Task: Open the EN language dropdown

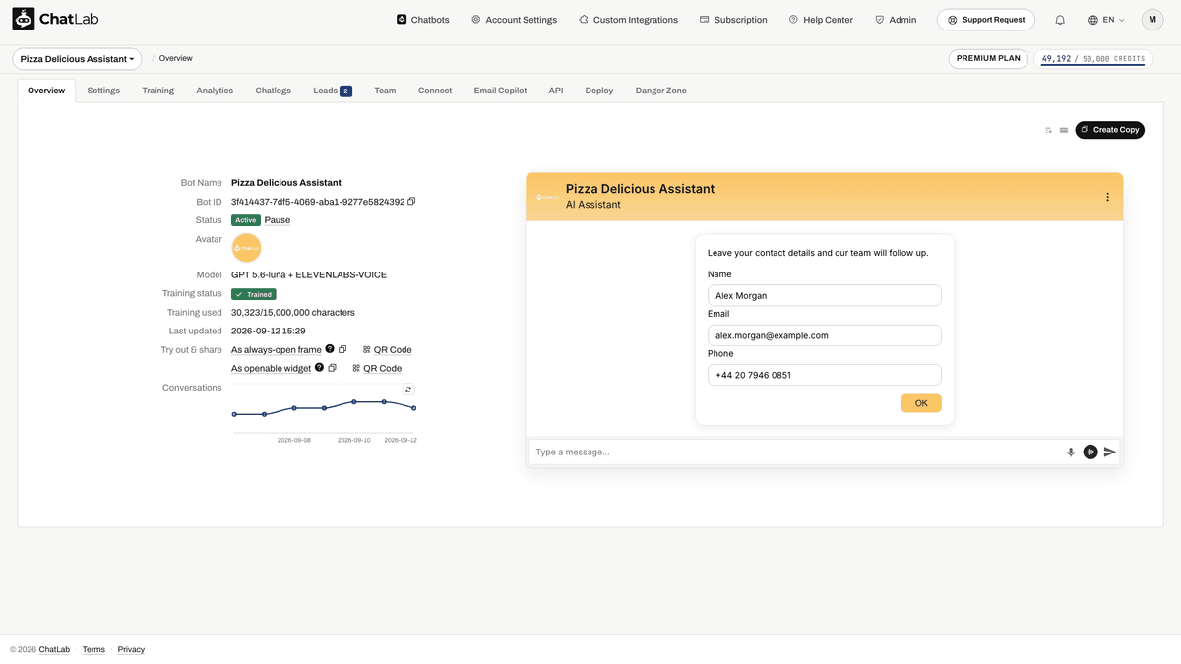Action: tap(1107, 20)
